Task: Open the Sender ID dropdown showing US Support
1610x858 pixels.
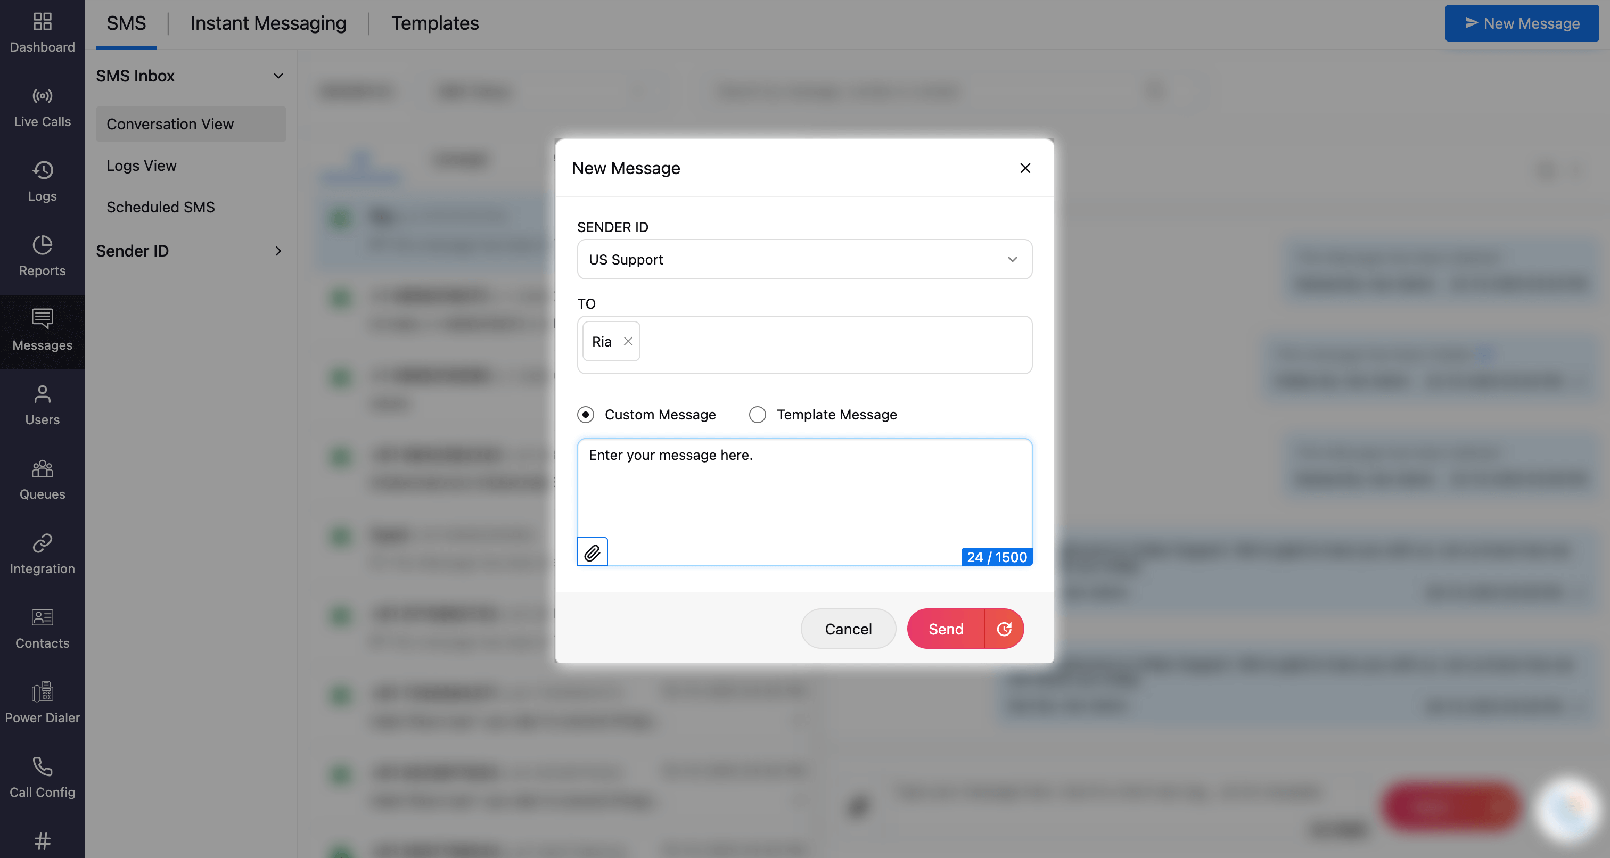Action: tap(804, 259)
